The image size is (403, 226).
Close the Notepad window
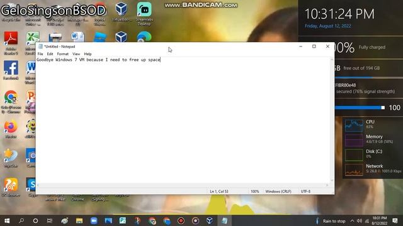pos(327,46)
